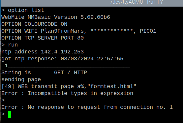Click the OPTION TCP SERVER PORT 80 line

pyautogui.click(x=43, y=38)
